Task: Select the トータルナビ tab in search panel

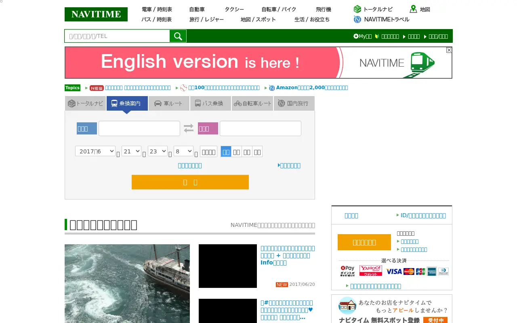Action: 85,103
